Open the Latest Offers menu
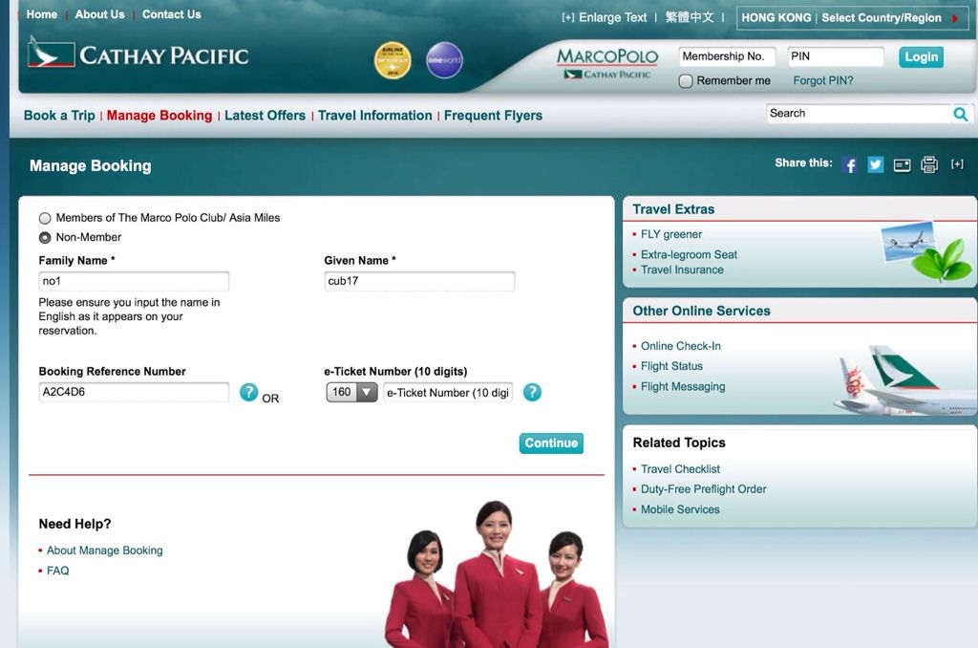This screenshot has width=978, height=648. coord(266,116)
